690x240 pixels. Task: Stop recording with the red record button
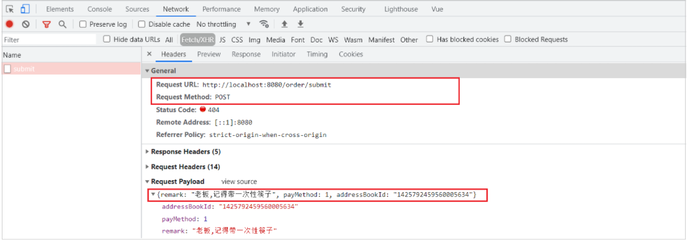[10, 24]
